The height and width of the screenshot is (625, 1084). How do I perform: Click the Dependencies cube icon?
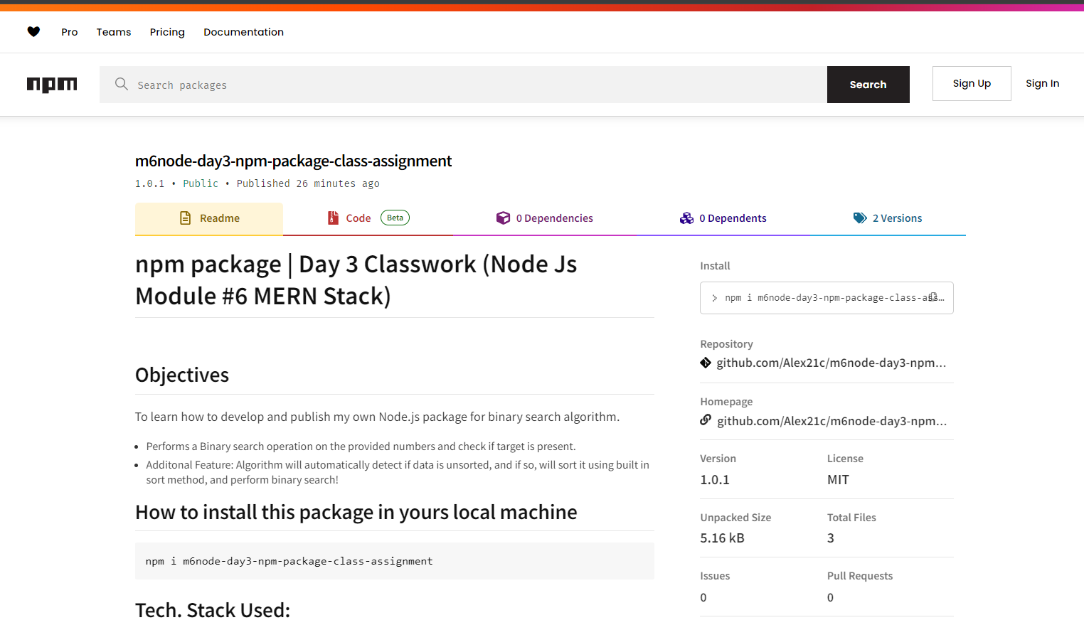[x=503, y=218]
